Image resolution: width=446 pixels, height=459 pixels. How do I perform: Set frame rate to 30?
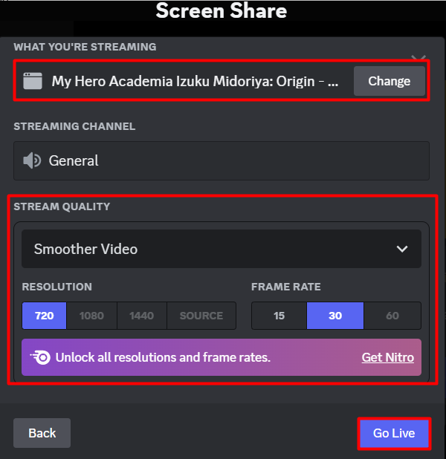click(335, 316)
